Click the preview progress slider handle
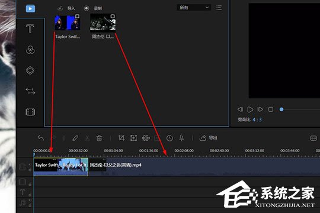 tap(281, 109)
